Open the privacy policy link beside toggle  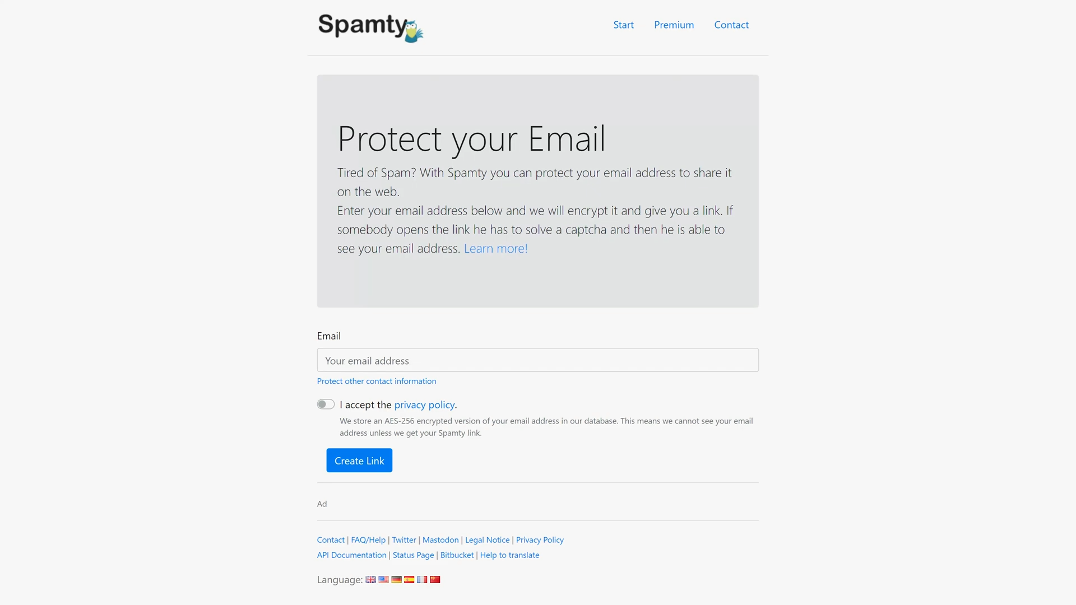point(424,404)
